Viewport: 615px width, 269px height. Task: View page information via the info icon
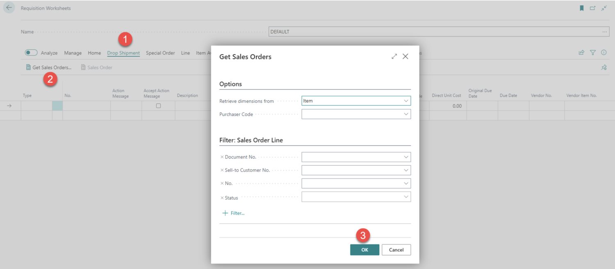tap(604, 52)
